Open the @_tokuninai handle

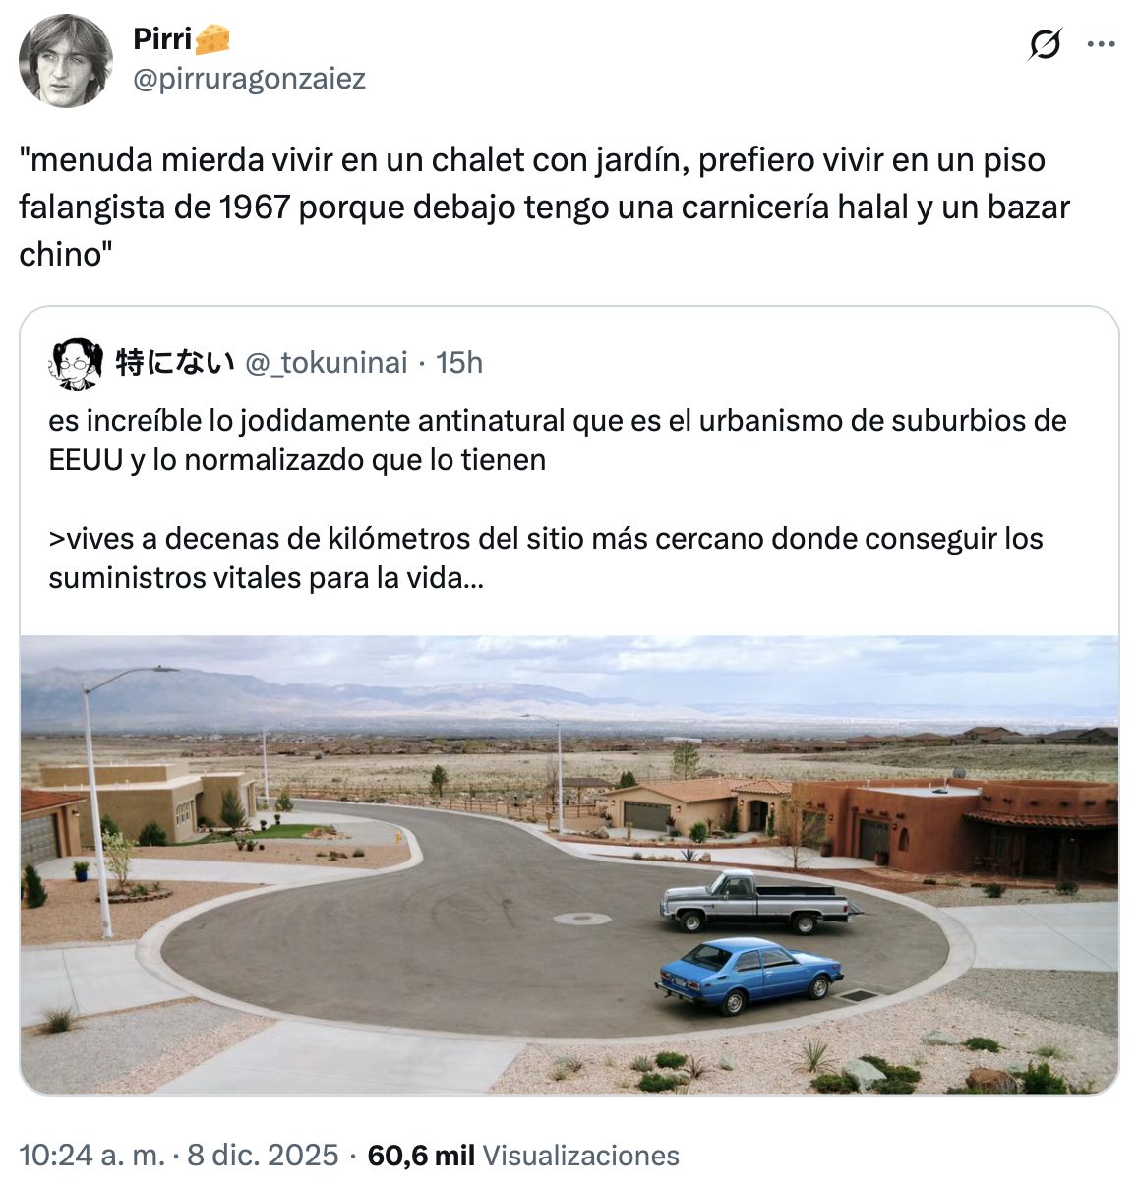click(x=326, y=363)
